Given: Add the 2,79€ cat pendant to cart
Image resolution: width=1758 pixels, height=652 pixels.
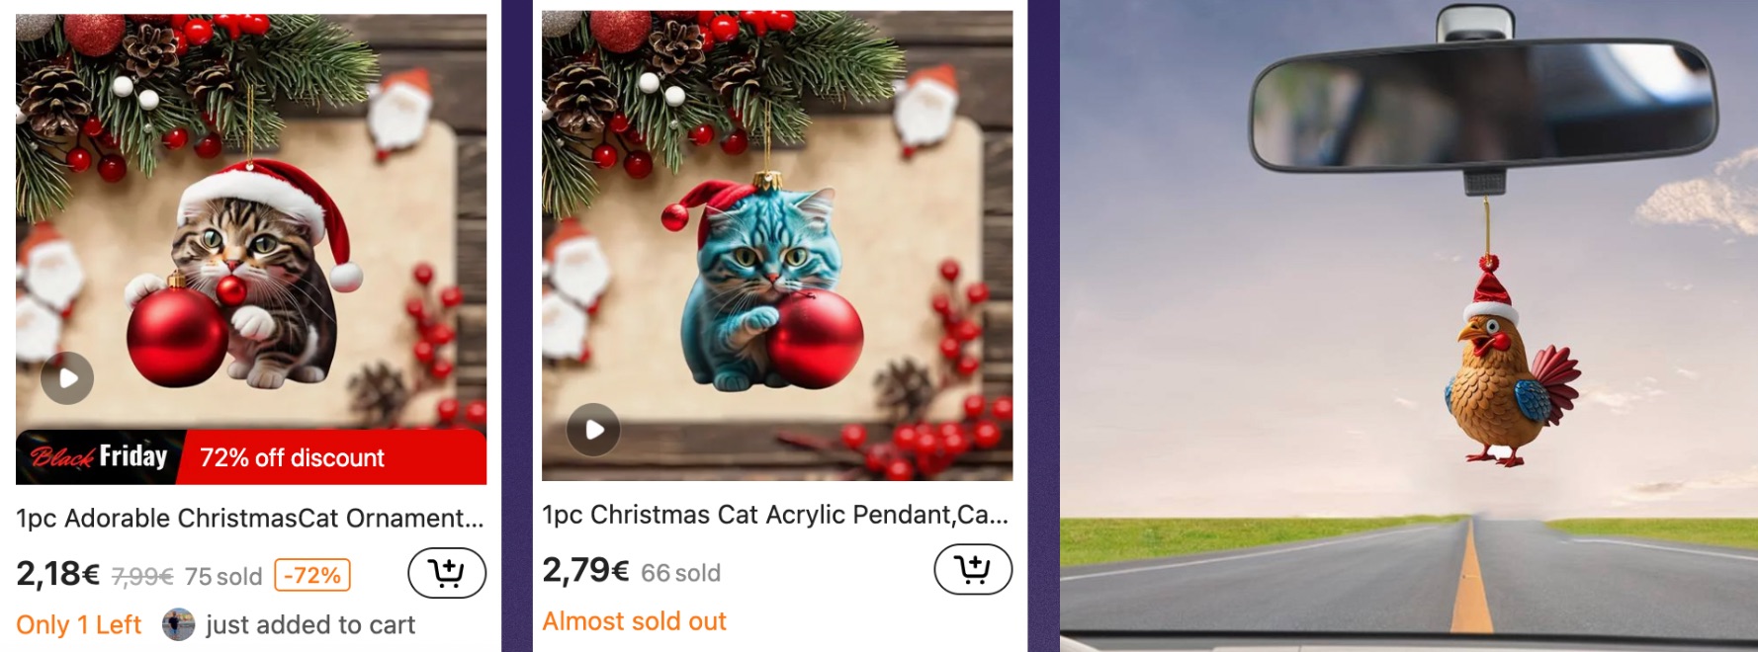Looking at the screenshot, I should [x=973, y=569].
